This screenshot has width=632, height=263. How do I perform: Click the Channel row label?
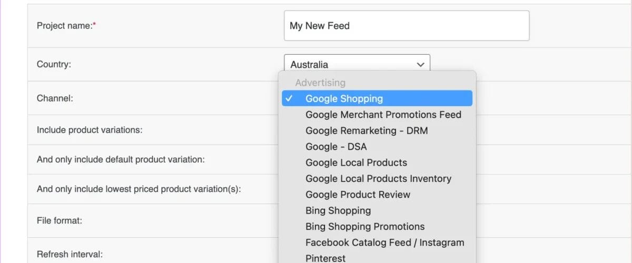click(x=55, y=98)
